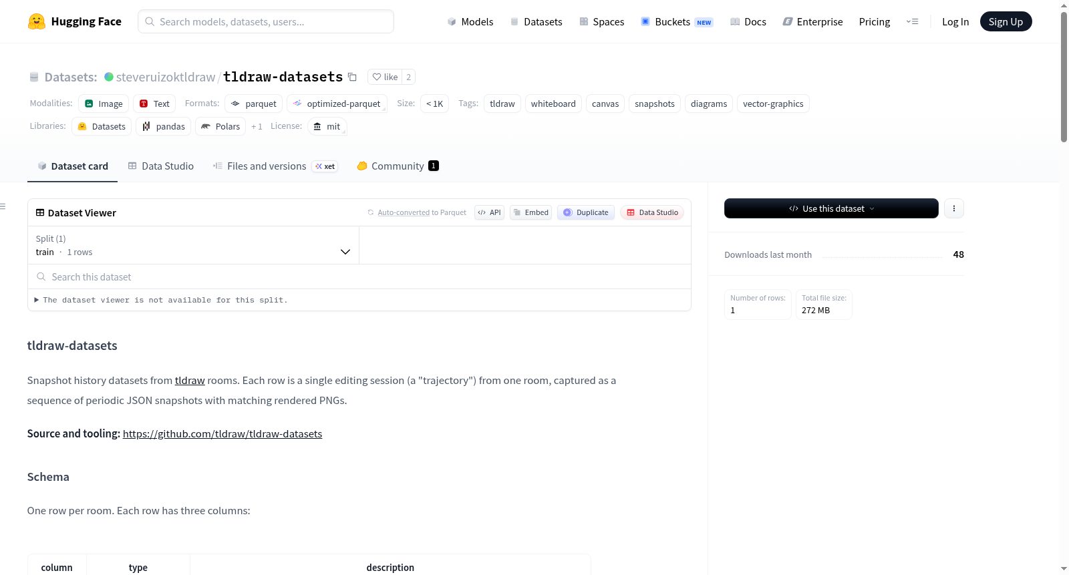Click the API button in Dataset Viewer

[x=490, y=212]
